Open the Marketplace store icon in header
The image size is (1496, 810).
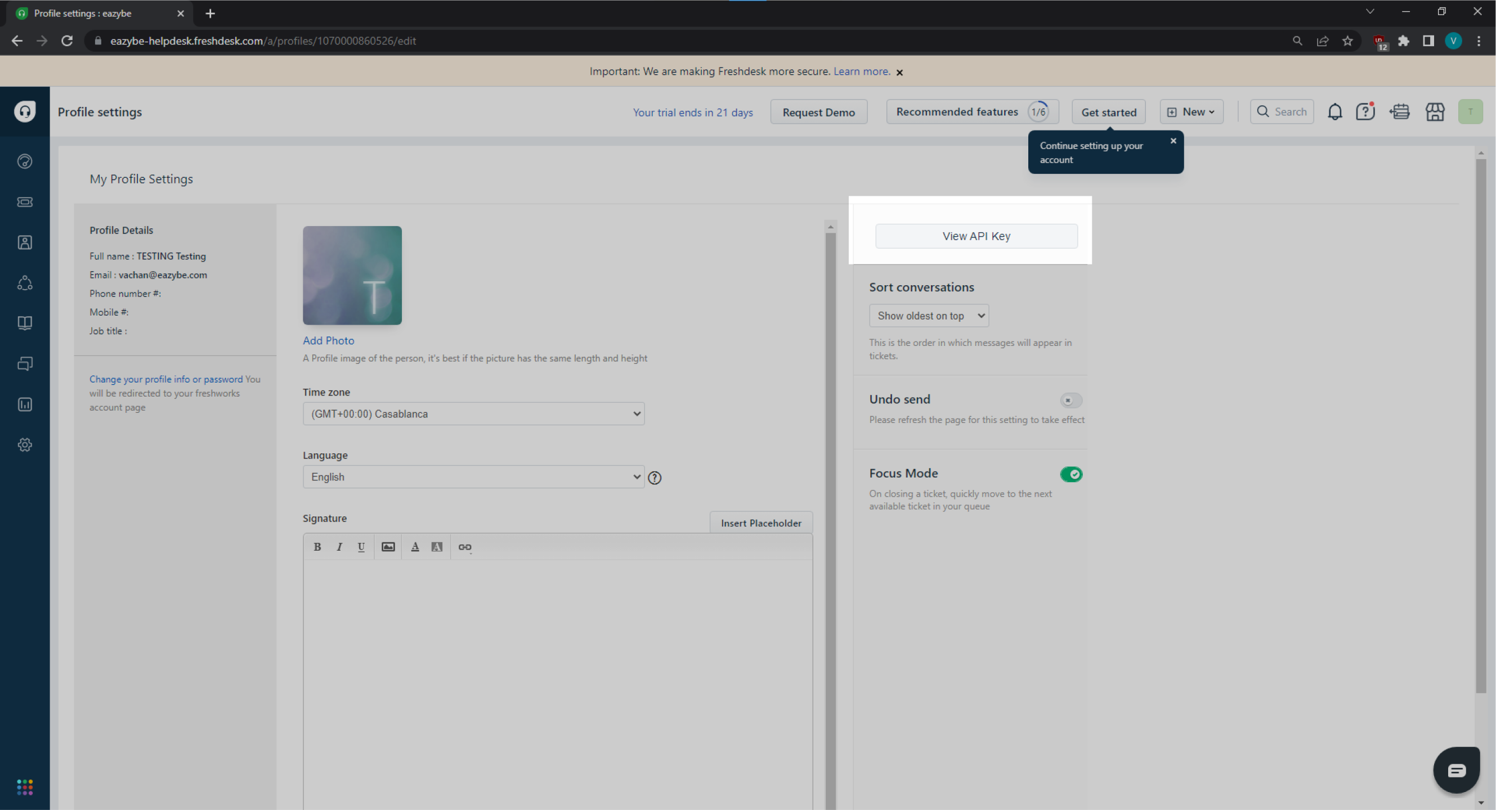point(1435,112)
